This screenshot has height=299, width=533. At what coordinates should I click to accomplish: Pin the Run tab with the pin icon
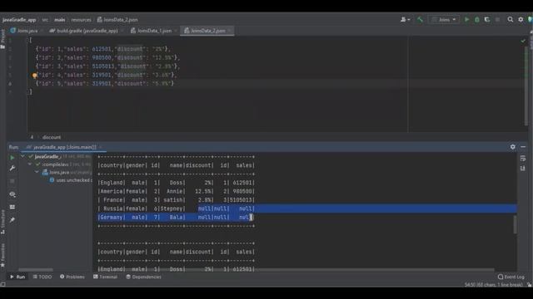[x=12, y=219]
